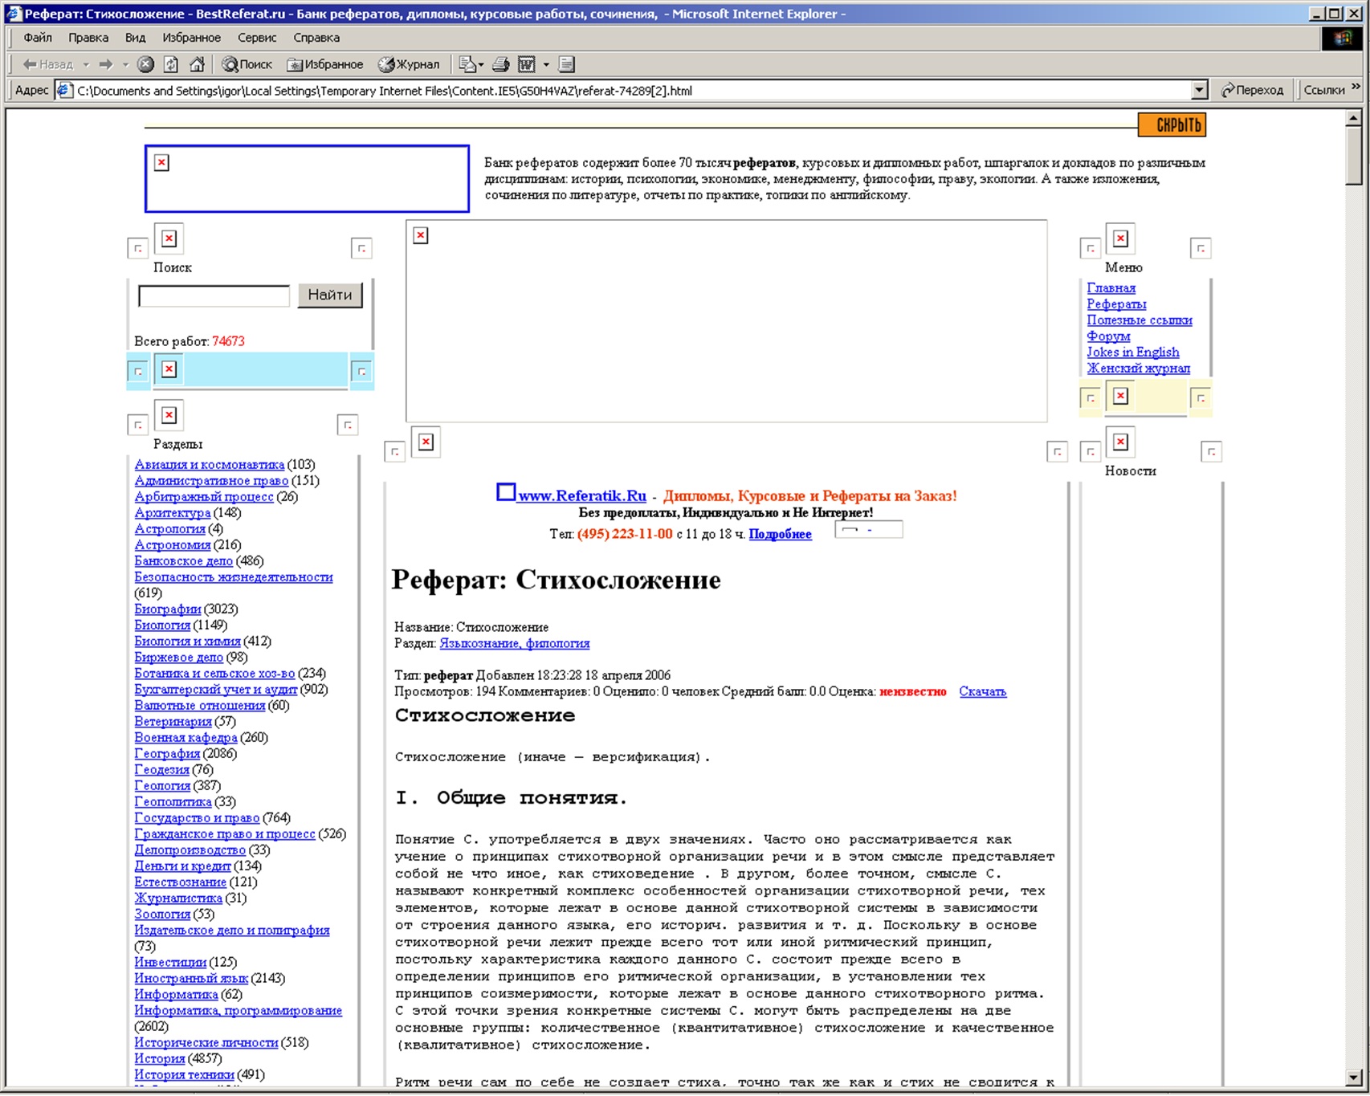Click the broken image in the yellow bar under Меню
The width and height of the screenshot is (1370, 1096).
(x=1120, y=396)
